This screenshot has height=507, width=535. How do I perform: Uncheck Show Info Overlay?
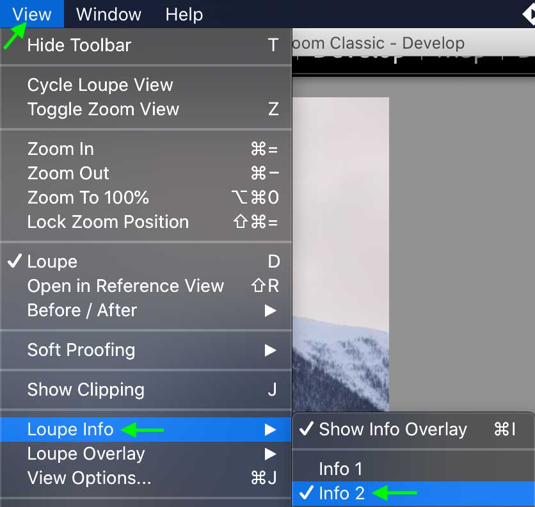(413, 429)
